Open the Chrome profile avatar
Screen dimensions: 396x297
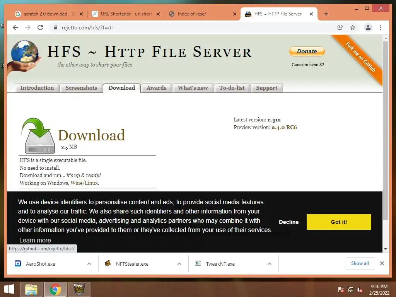tap(368, 27)
